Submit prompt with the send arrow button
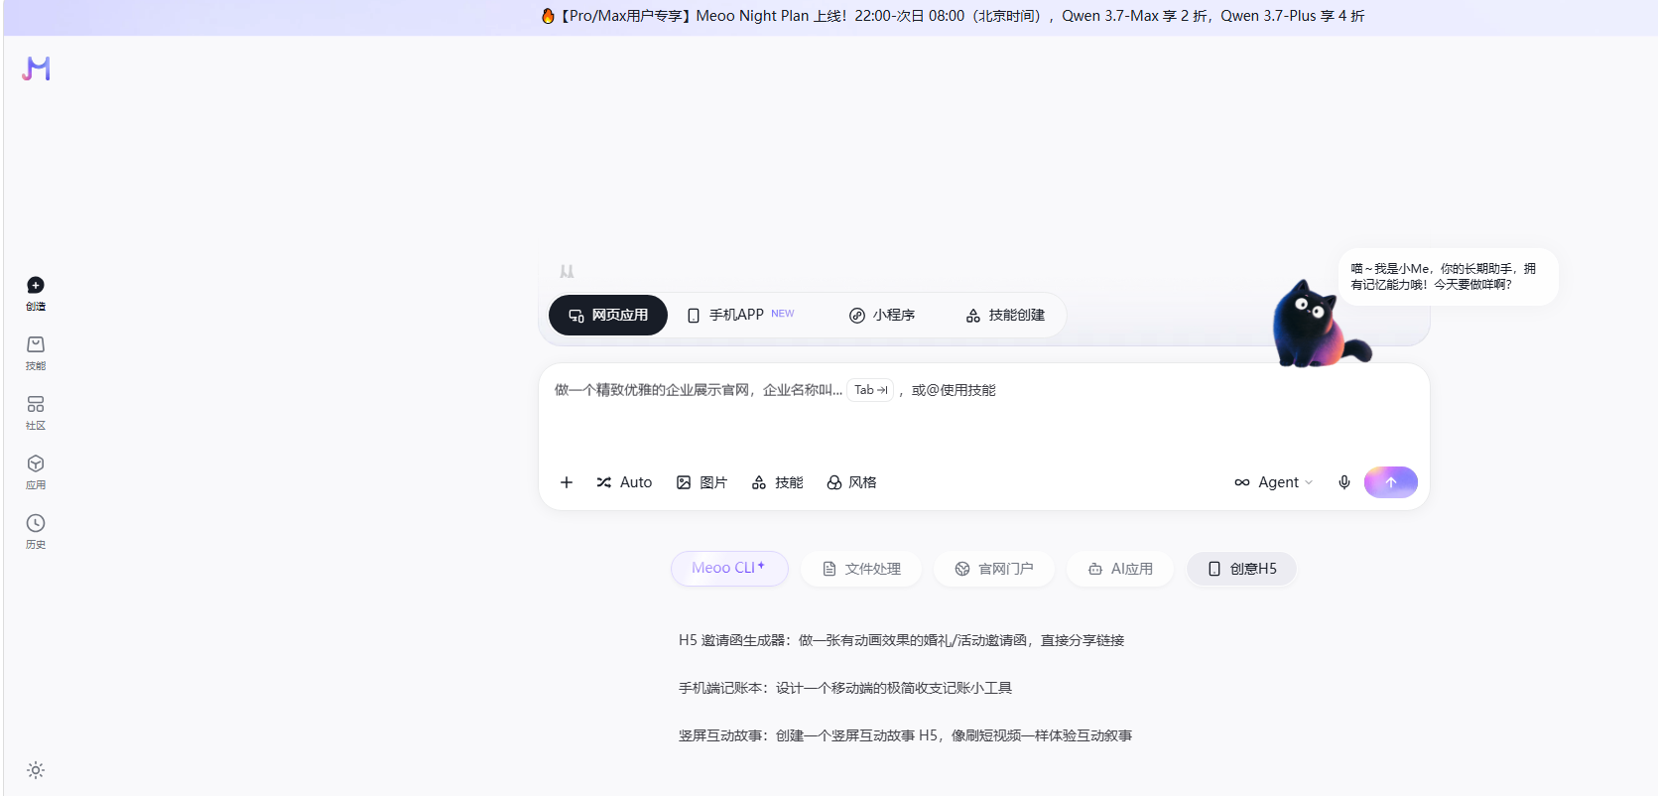The height and width of the screenshot is (796, 1658). (1391, 482)
